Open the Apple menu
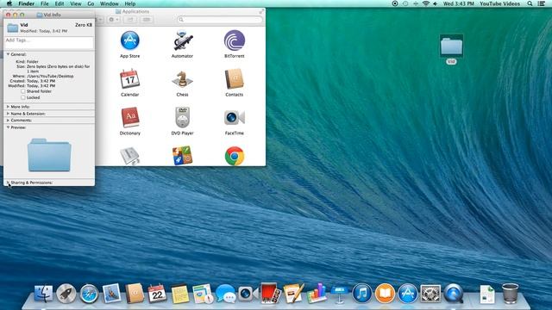This screenshot has height=310, width=552. click(x=9, y=3)
